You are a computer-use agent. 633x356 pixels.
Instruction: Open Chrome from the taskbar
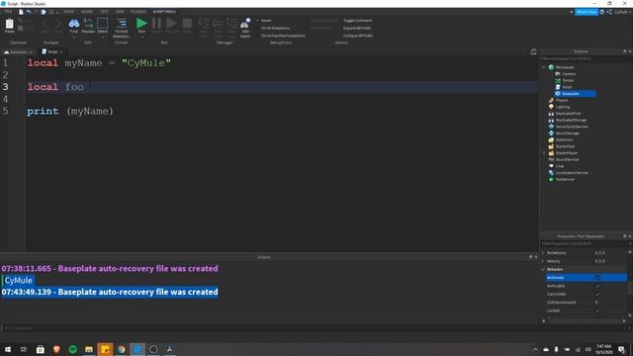[121, 349]
